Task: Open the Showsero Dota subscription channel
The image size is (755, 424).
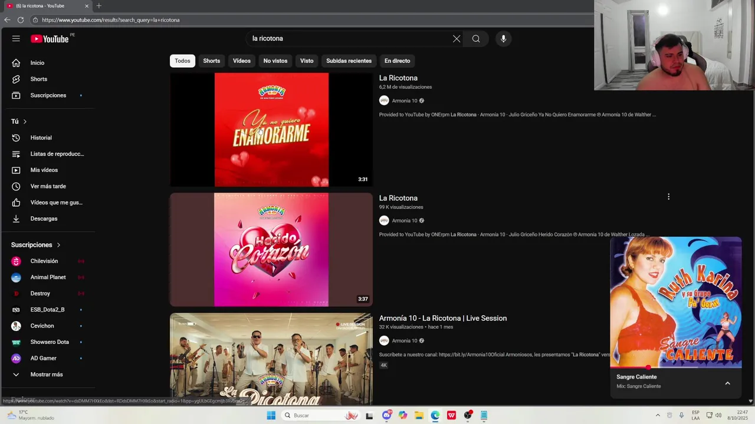Action: [50, 342]
